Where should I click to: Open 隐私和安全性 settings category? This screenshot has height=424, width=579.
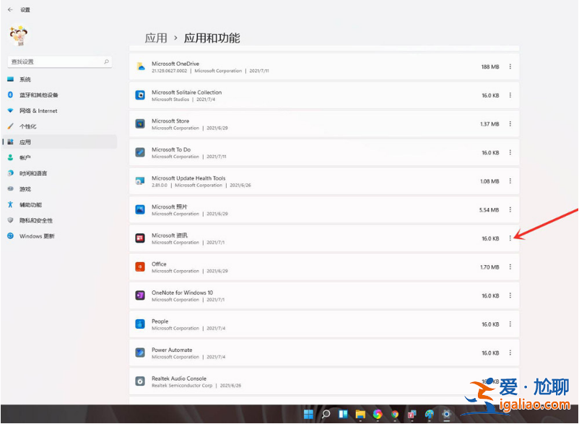pyautogui.click(x=36, y=220)
